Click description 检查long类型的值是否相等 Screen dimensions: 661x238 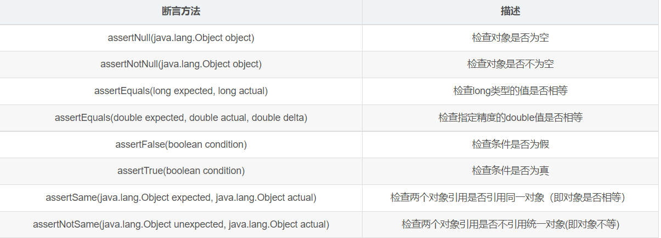click(x=510, y=91)
